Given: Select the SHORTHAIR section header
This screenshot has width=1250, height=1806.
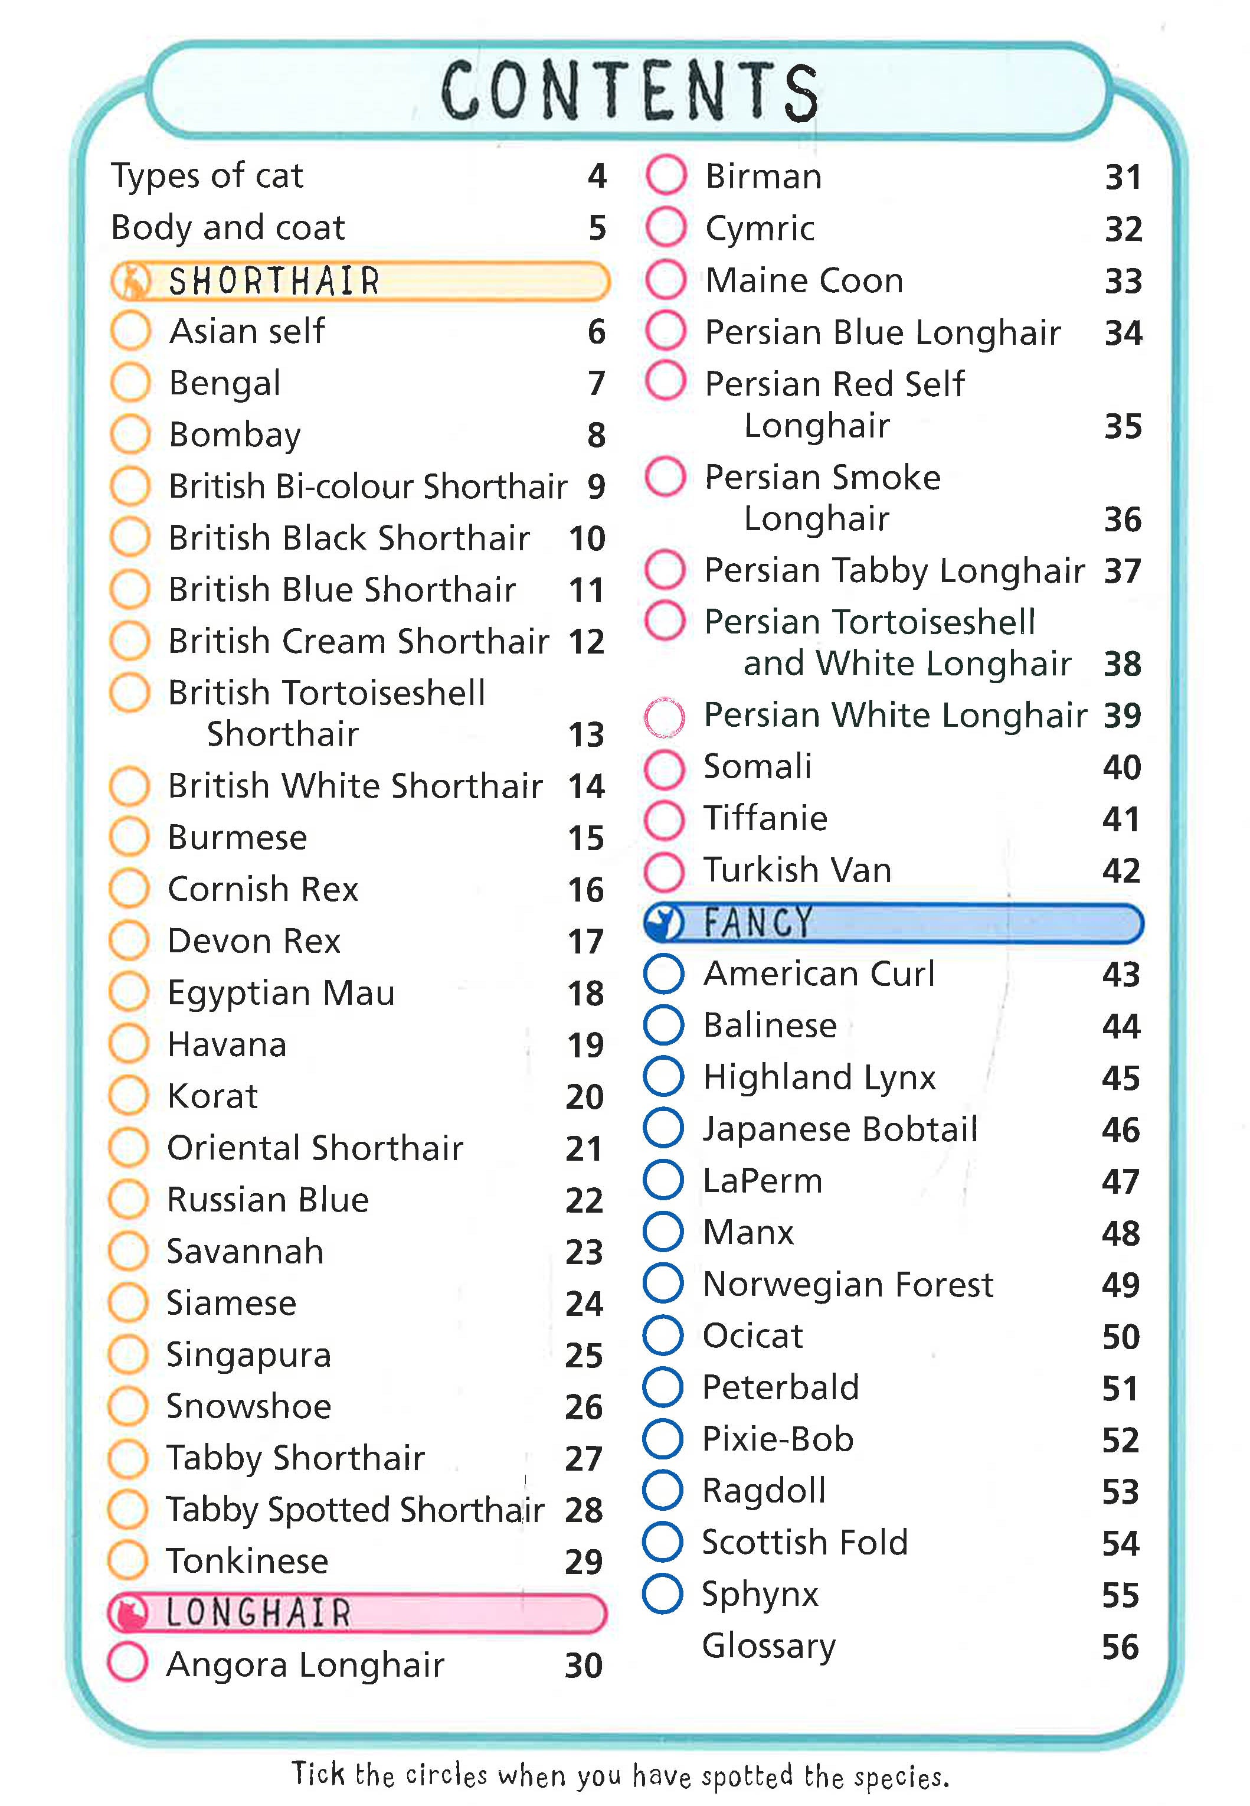Looking at the screenshot, I should [360, 282].
